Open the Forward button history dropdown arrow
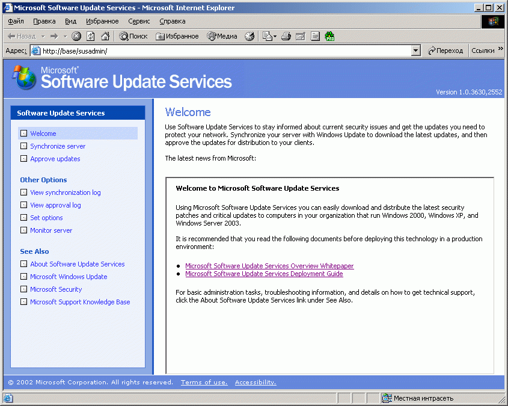508x406 pixels. pos(65,36)
